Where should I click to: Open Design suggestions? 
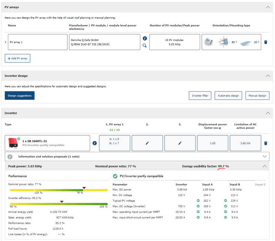(20, 95)
